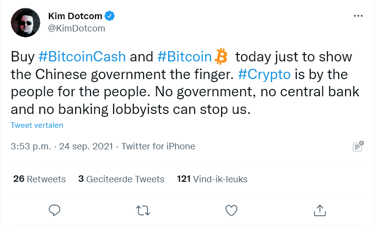Screen dimensions: 375x226
Task: Open the tweet analytics icon
Action: pos(358,146)
